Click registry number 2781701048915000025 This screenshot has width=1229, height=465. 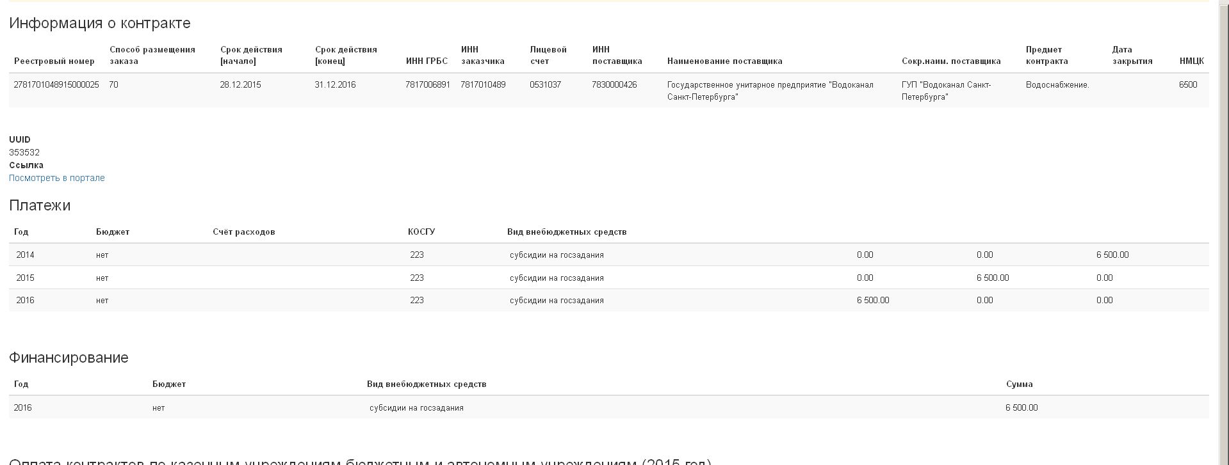(x=56, y=84)
